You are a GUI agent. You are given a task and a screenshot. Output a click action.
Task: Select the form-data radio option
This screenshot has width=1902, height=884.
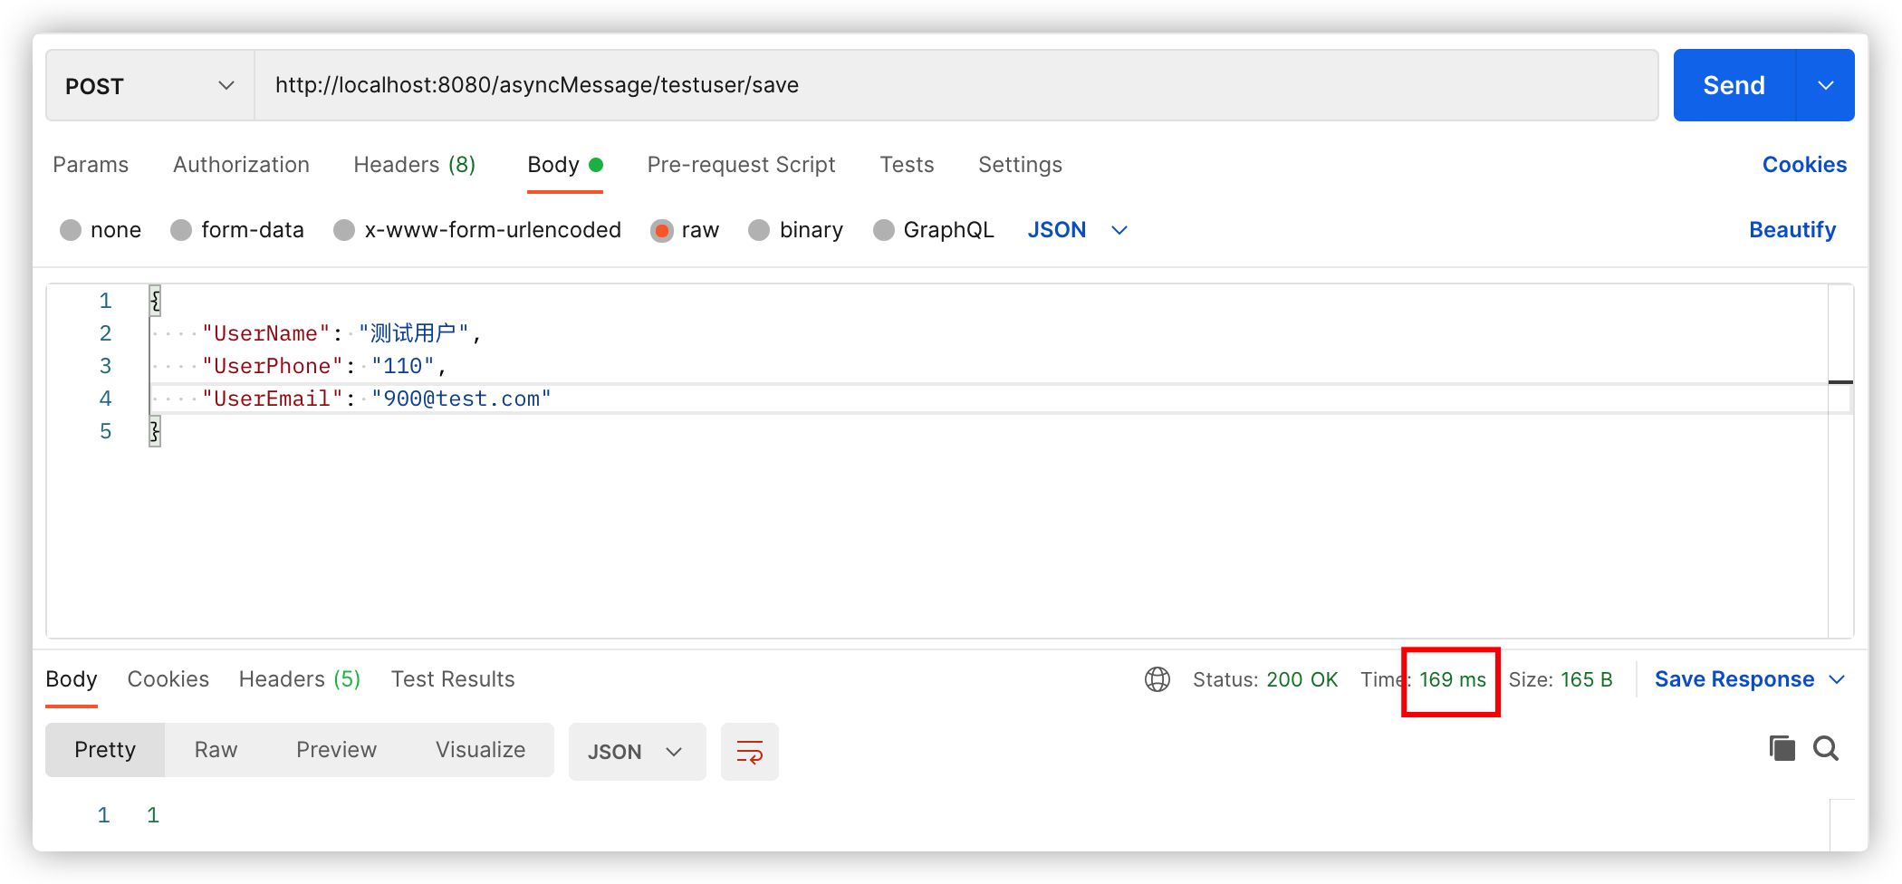click(181, 230)
